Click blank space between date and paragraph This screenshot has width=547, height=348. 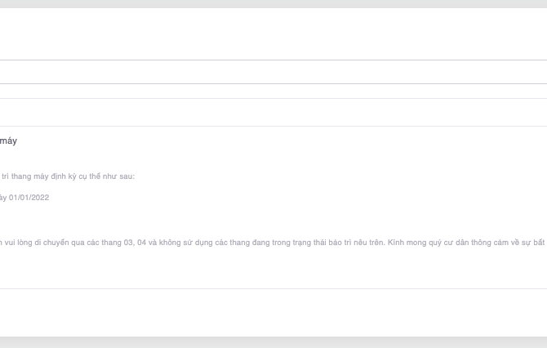pyautogui.click(x=273, y=219)
